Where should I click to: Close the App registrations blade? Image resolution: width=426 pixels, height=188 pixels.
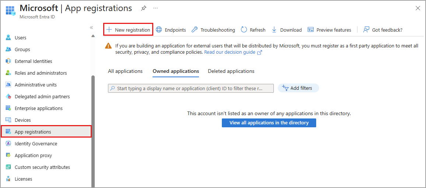[418, 8]
